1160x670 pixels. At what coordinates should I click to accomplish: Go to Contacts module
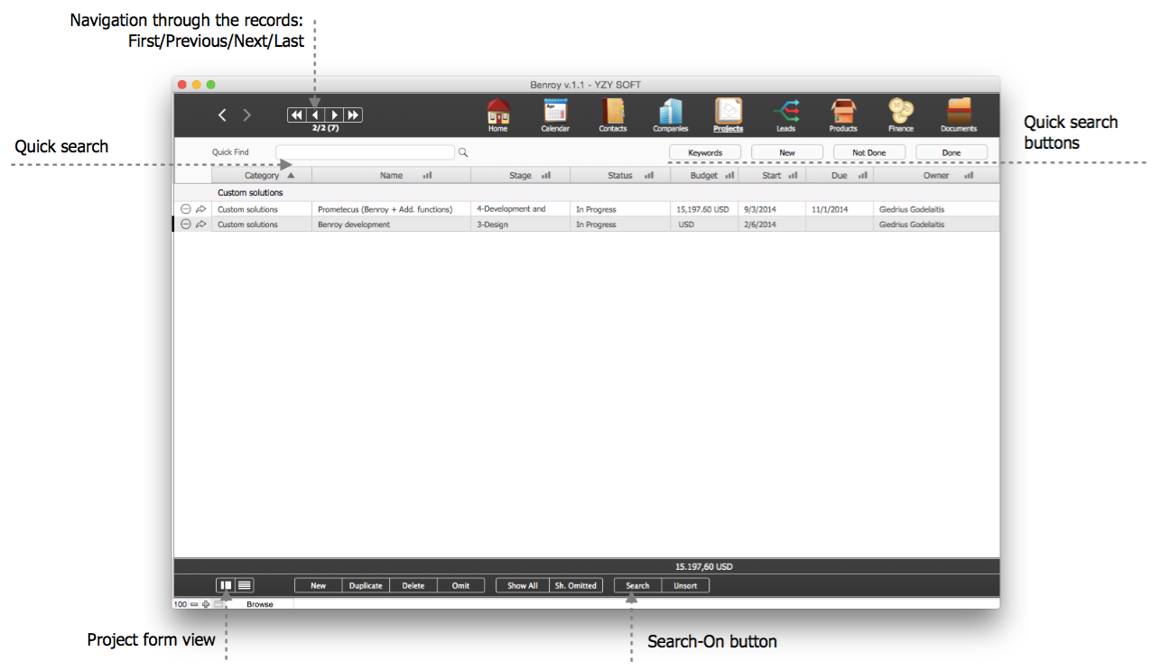click(x=613, y=112)
